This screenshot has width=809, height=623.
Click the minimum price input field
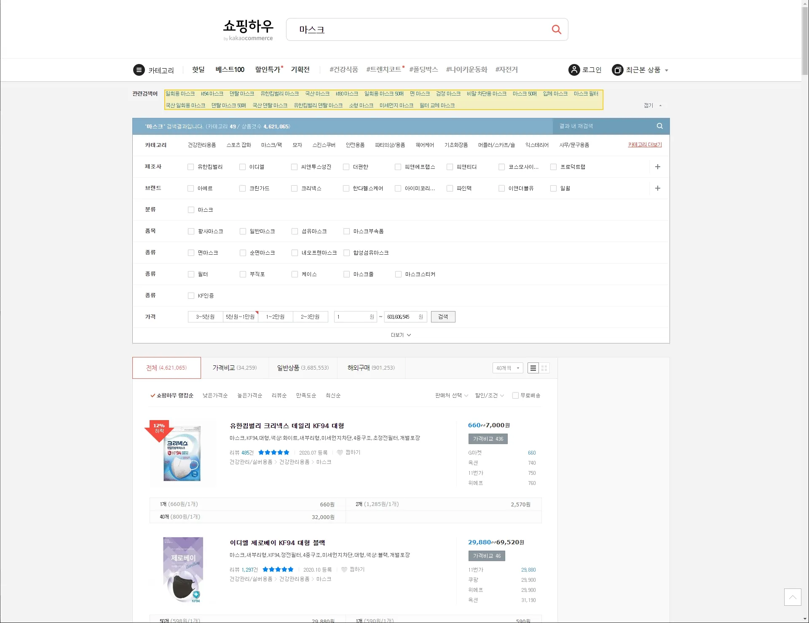pyautogui.click(x=352, y=317)
